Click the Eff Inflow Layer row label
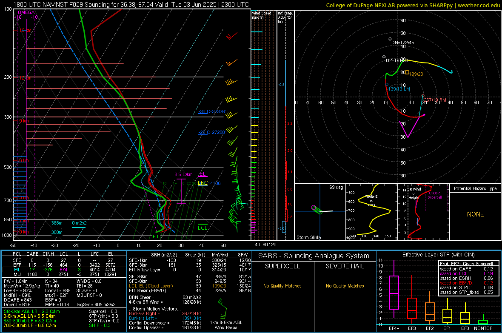The image size is (502, 333). [x=144, y=270]
